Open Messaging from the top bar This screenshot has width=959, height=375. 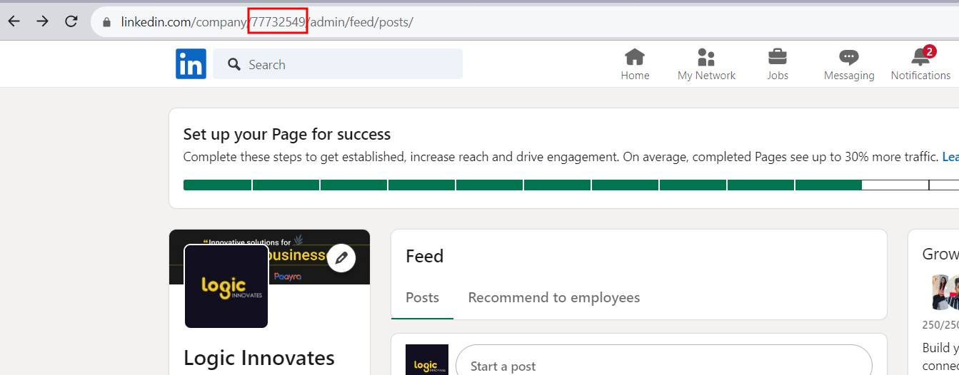coord(849,65)
